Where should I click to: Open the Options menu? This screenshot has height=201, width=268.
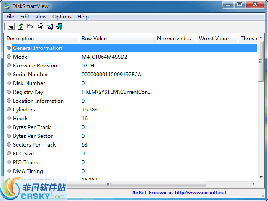click(62, 17)
